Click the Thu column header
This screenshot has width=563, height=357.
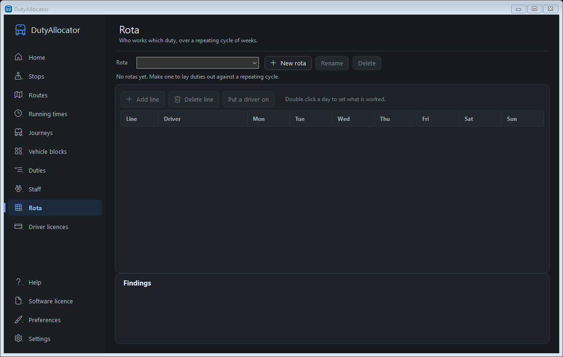click(396, 119)
